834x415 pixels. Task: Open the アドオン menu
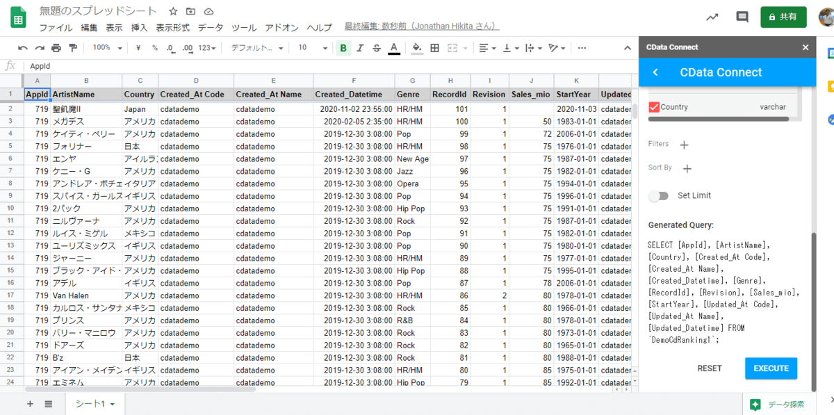coord(281,28)
